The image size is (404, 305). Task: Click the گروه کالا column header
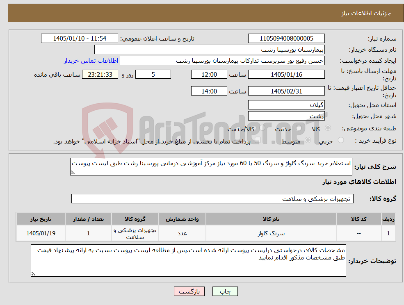pyautogui.click(x=135, y=219)
